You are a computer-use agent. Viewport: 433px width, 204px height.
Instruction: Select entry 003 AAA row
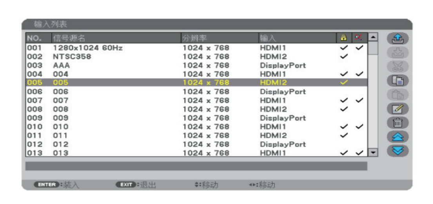click(x=157, y=65)
